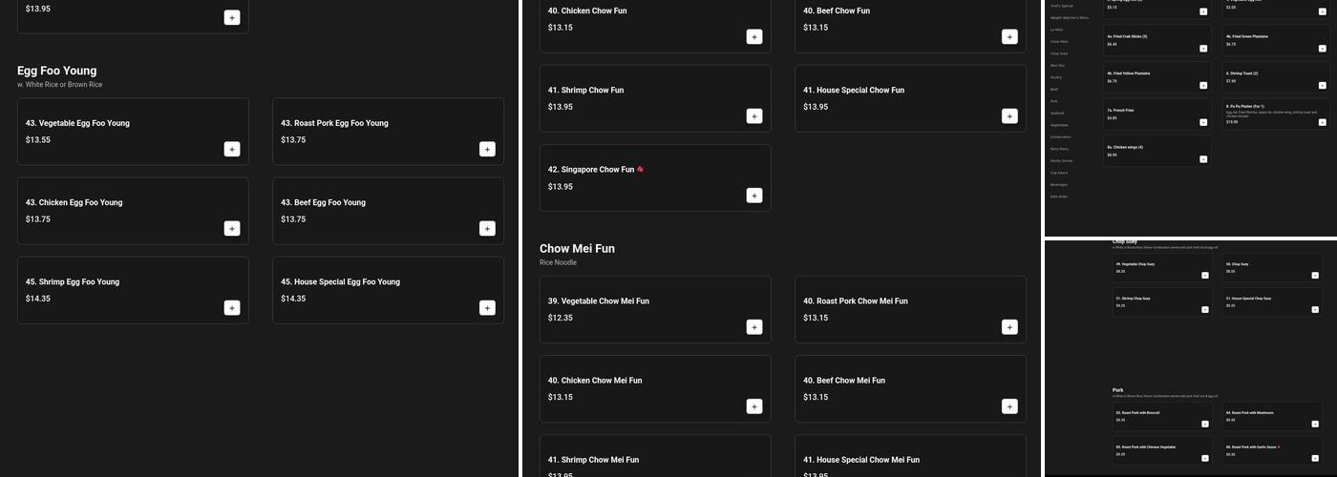Go to Family Dinner menu section
The image size is (1337, 477).
click(1060, 160)
